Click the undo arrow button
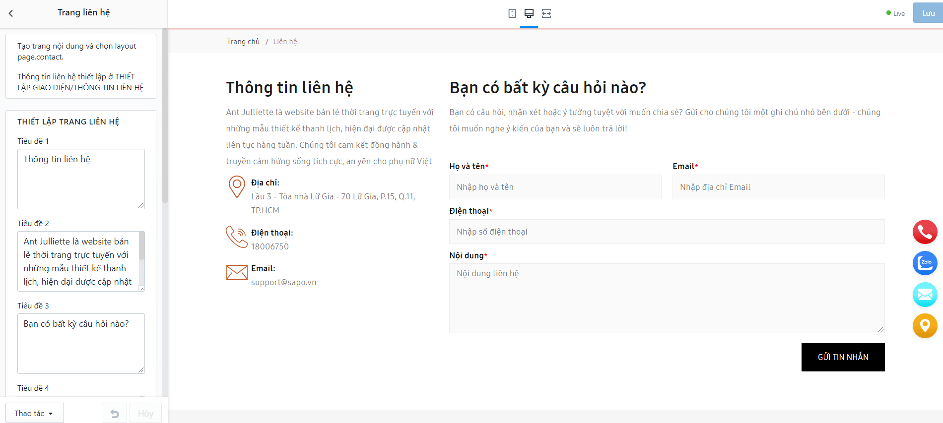 (x=115, y=413)
